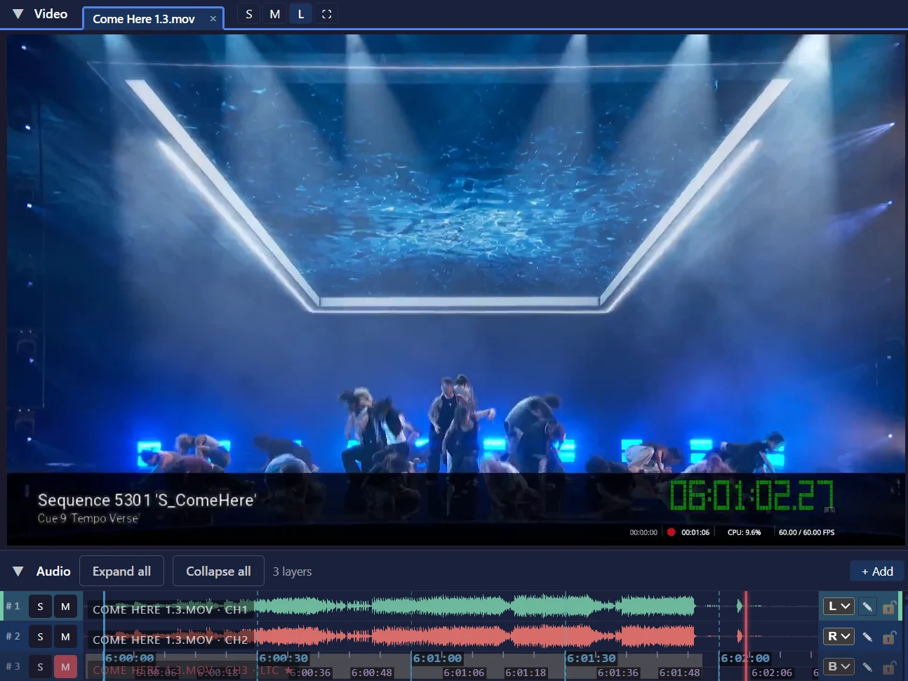Collapse the Audio section triangle
The width and height of the screenshot is (908, 681).
click(x=18, y=571)
